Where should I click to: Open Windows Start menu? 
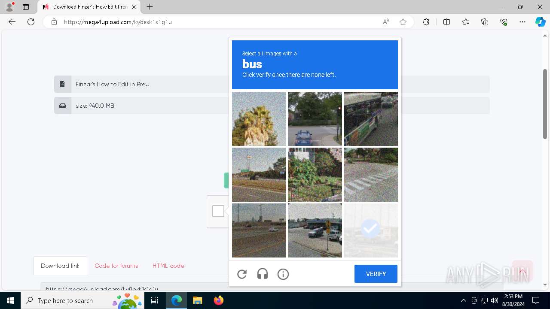[x=10, y=300]
